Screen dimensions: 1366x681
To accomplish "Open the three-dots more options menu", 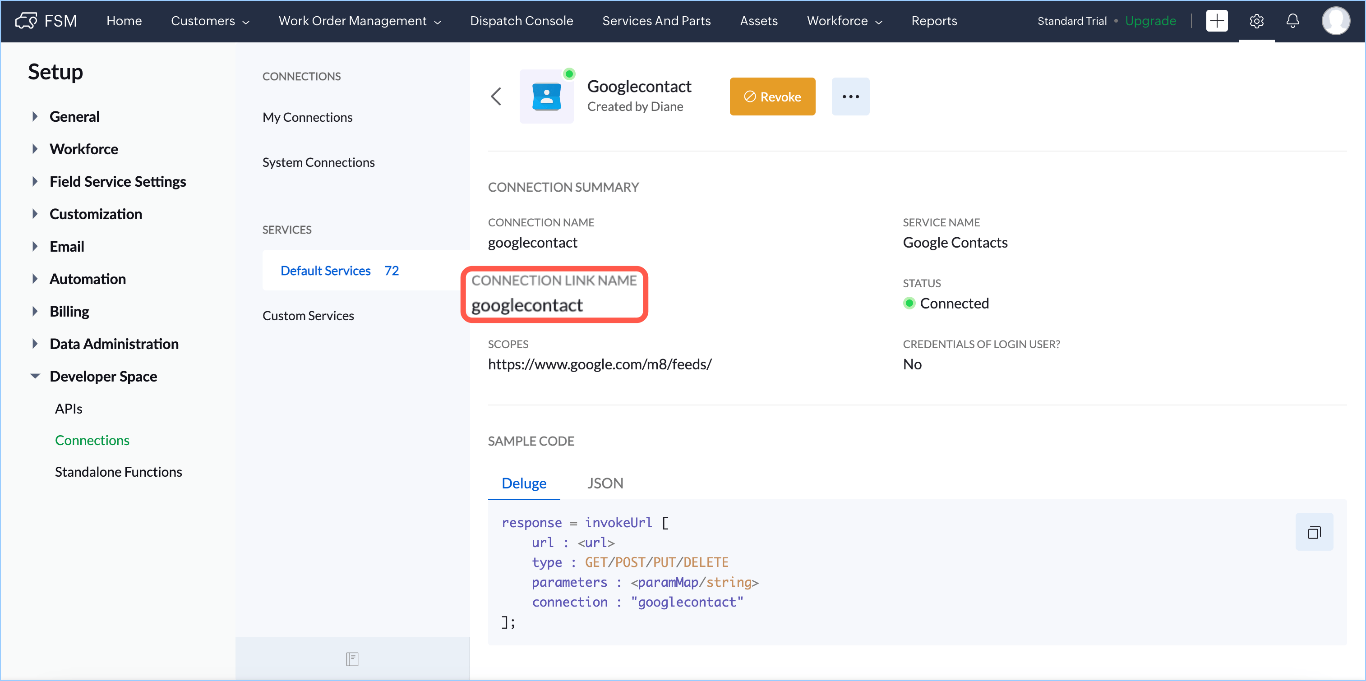I will 850,97.
